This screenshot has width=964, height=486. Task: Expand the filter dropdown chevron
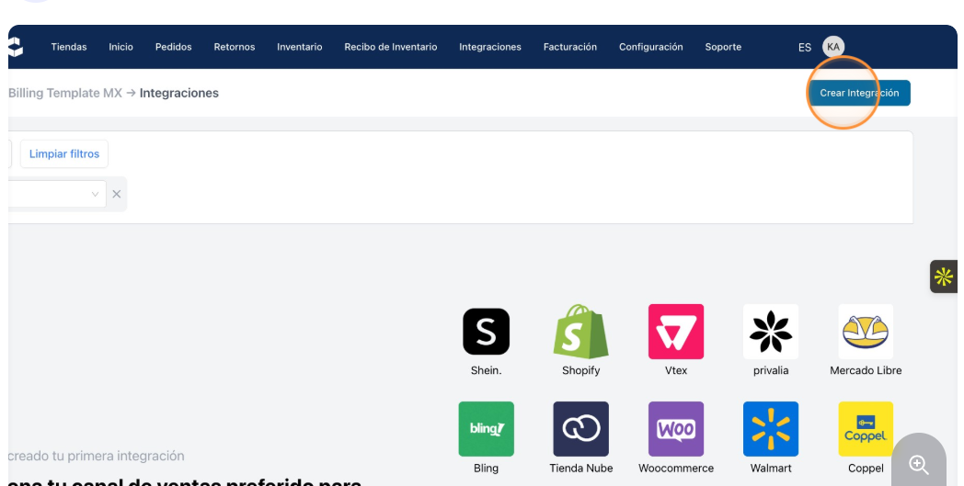[95, 194]
